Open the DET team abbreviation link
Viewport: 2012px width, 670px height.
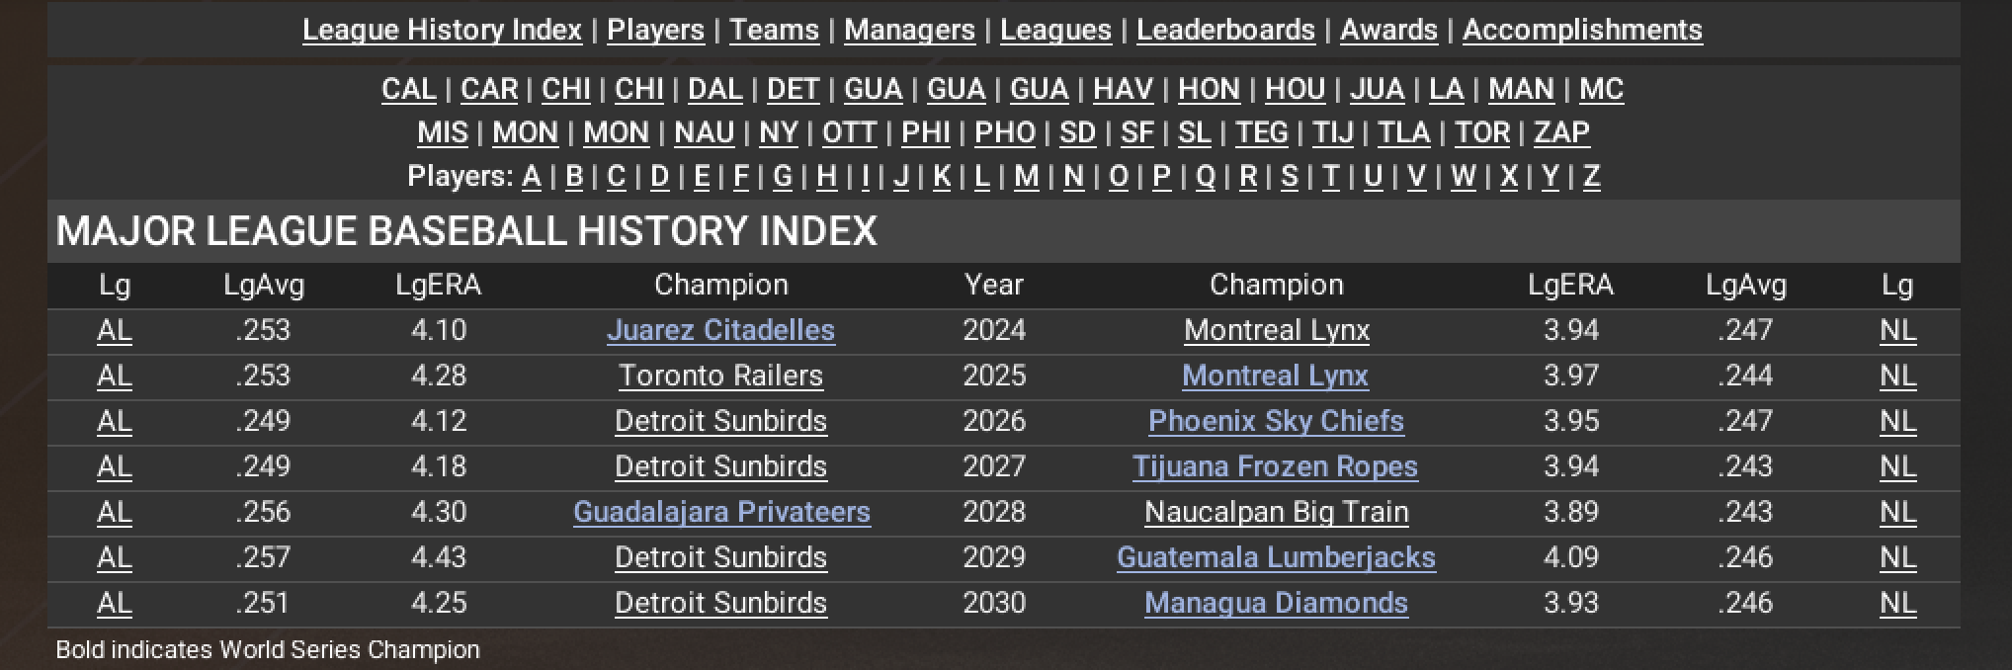(x=793, y=89)
